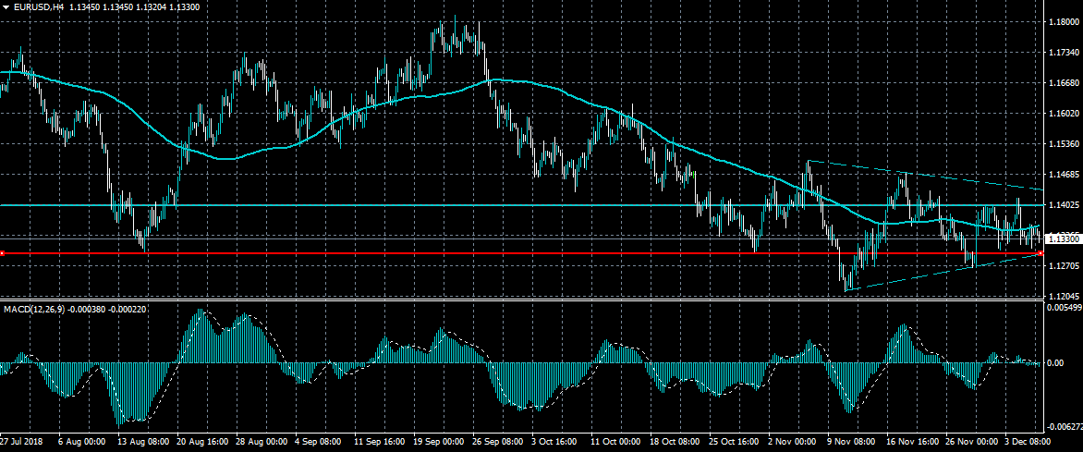
Task: Click the 25 Oct 16:00 time label
Action: [x=736, y=441]
